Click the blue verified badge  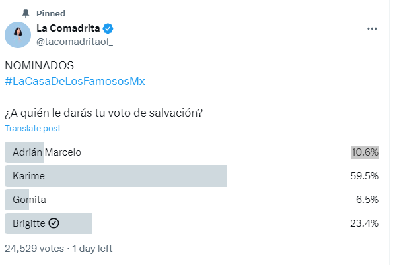[x=108, y=28]
